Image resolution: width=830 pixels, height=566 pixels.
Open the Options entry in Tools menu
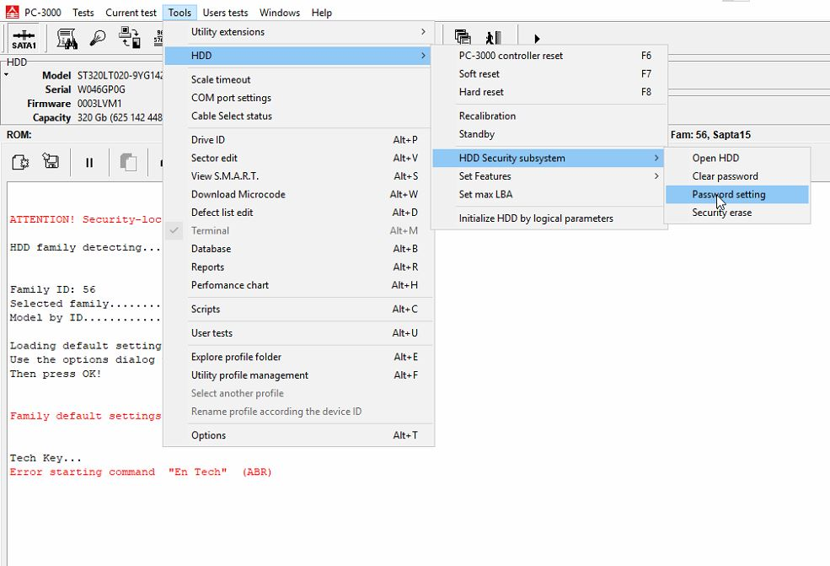tap(208, 435)
